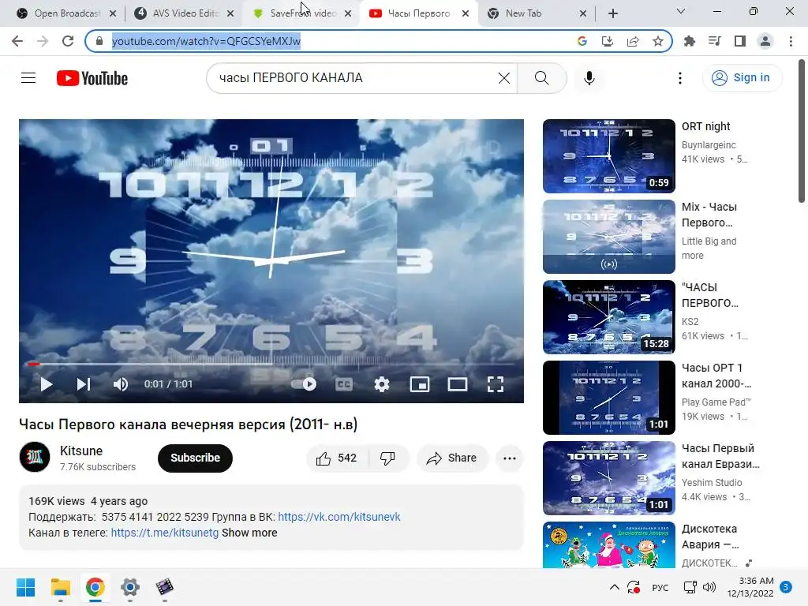Switch to miniplayer mode
The width and height of the screenshot is (808, 606).
(420, 384)
